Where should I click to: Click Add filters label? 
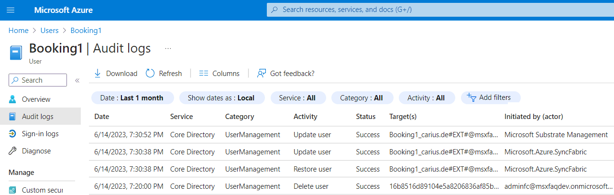point(495,97)
